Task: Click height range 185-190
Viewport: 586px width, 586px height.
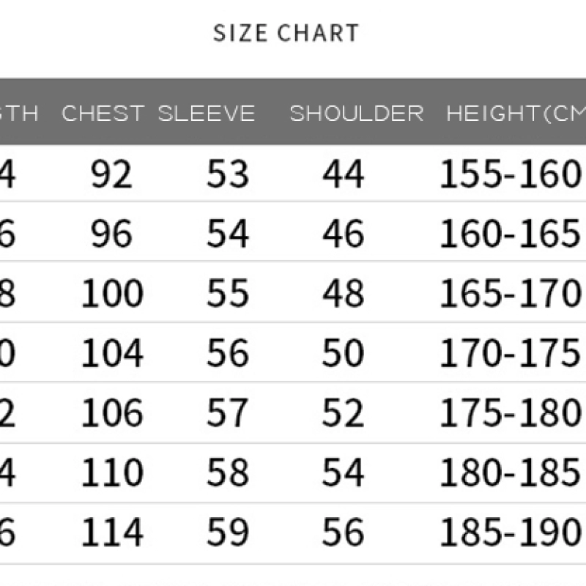Action: click(x=511, y=532)
